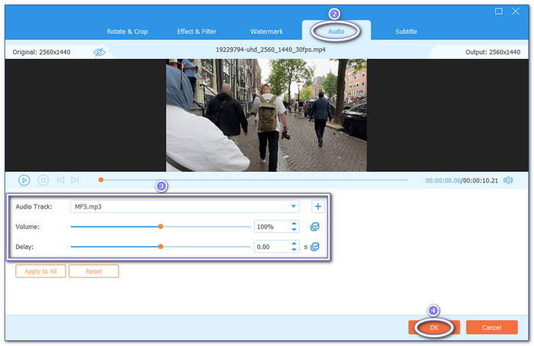Click the video preview image
Image resolution: width=534 pixels, height=346 pixels.
(x=266, y=115)
